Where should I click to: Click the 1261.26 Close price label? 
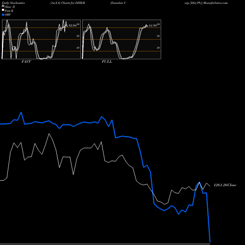[x=225, y=185]
